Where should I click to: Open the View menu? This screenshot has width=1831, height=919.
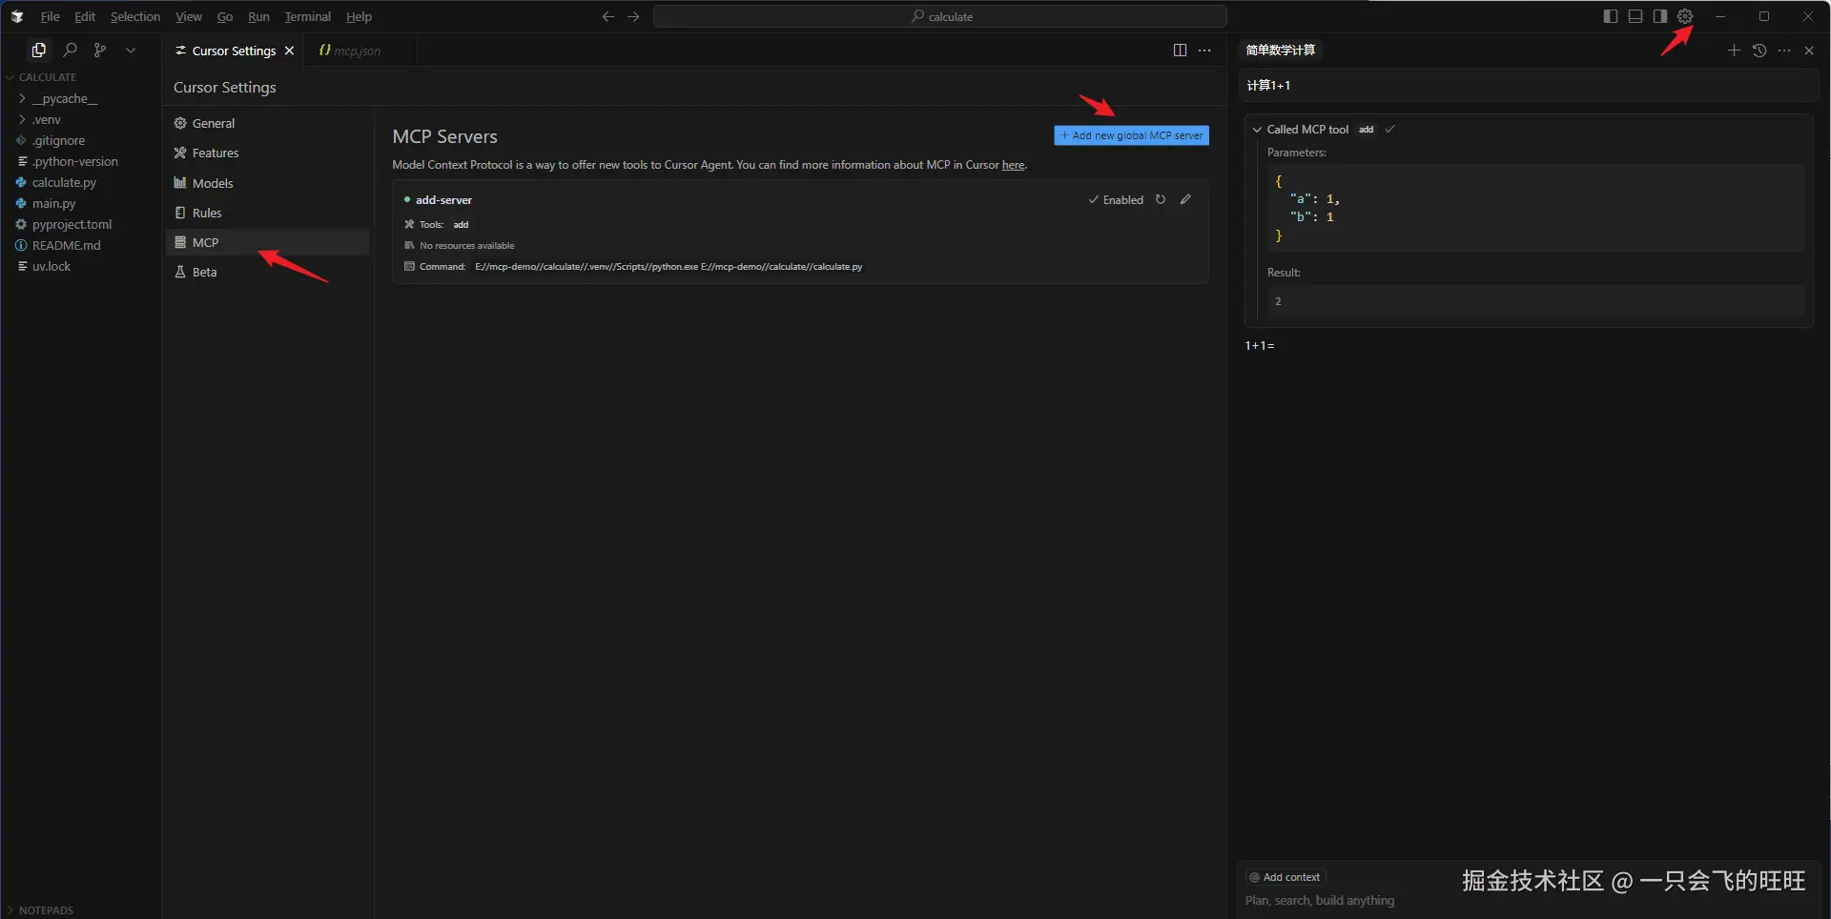pos(189,16)
